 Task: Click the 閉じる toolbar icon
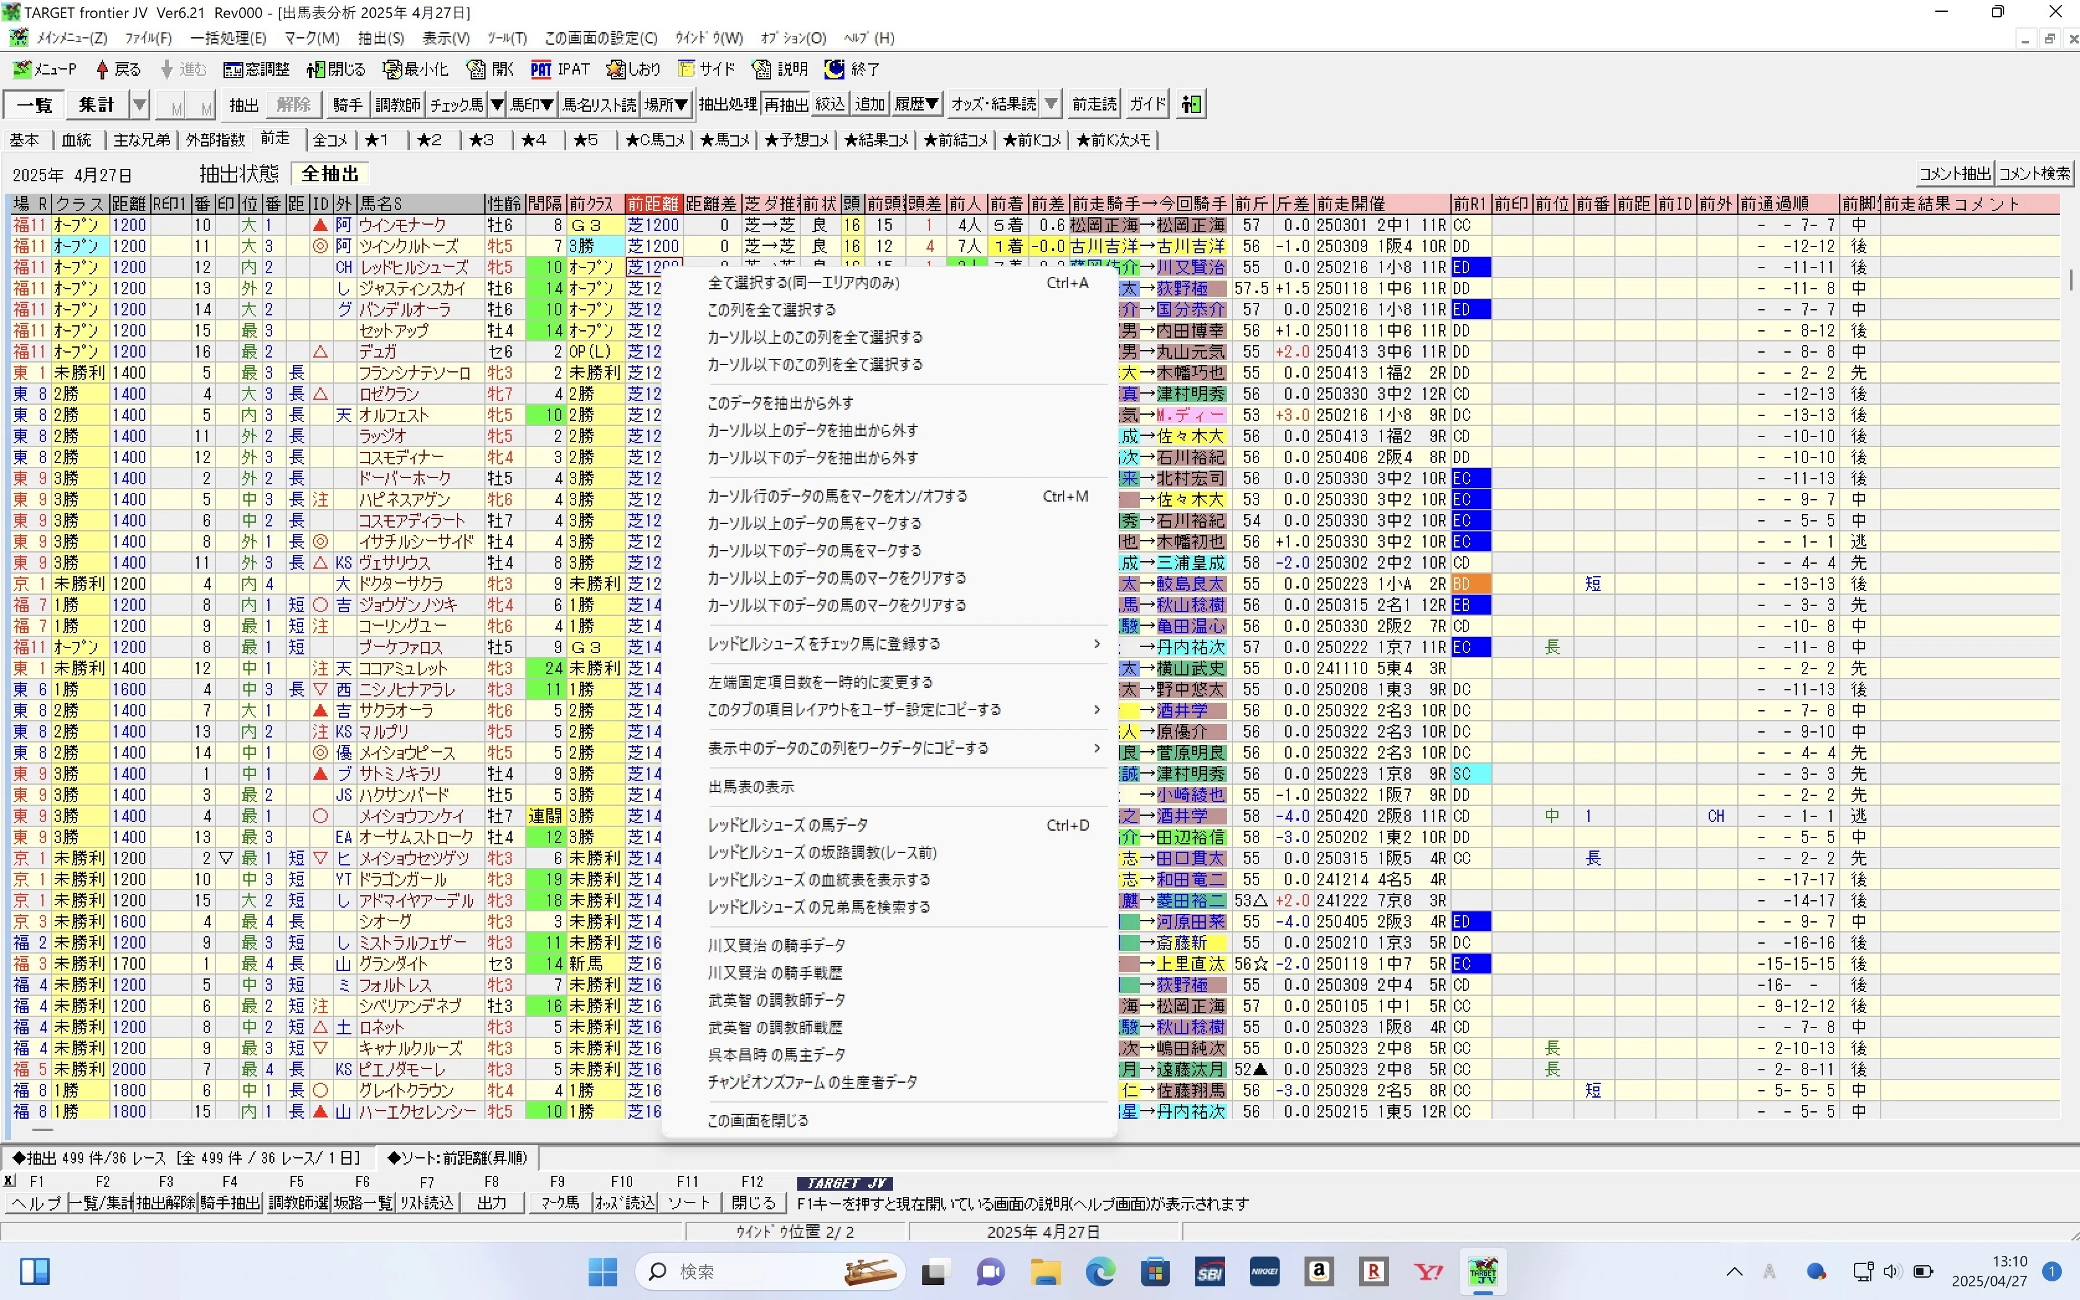tap(336, 70)
